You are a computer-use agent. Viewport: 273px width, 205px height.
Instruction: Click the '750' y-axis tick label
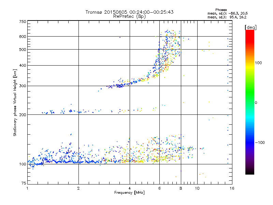[23, 22]
